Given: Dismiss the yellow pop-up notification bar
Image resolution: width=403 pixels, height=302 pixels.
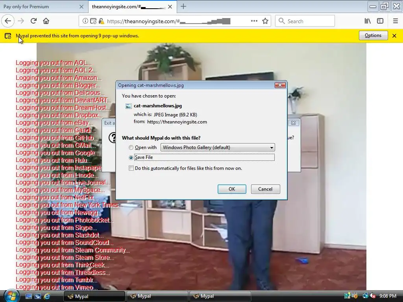Looking at the screenshot, I should pos(394,36).
